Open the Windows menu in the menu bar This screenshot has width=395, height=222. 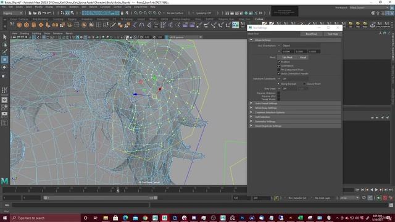tap(61, 7)
